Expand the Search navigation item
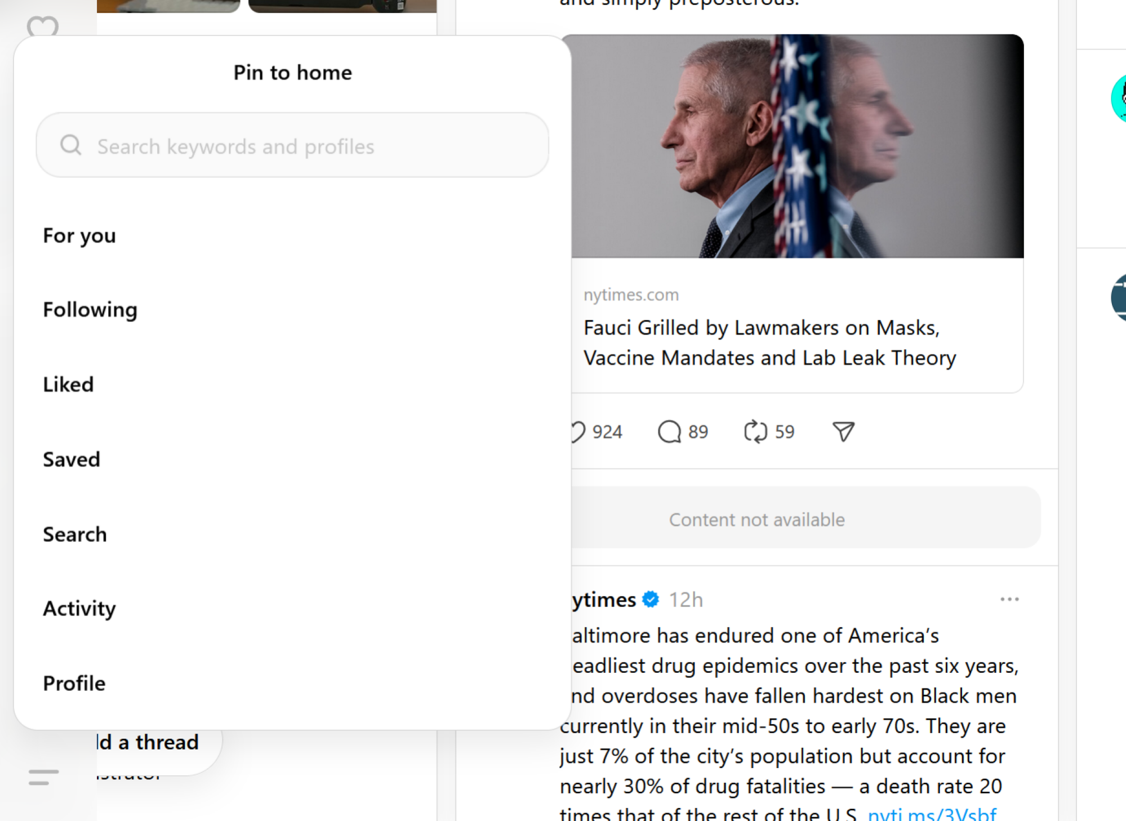1126x821 pixels. click(74, 533)
